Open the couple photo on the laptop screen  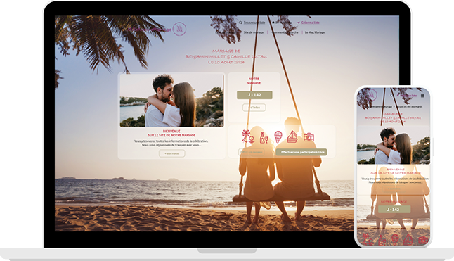[x=171, y=101]
